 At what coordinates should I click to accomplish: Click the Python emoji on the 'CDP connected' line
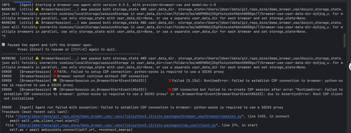(x=55, y=89)
